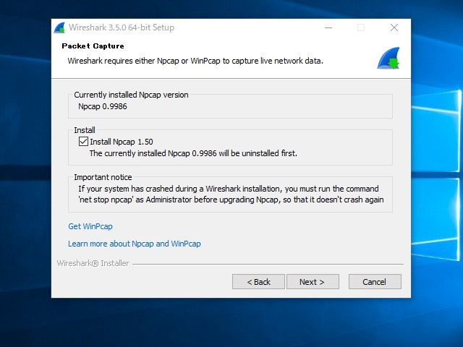Click the 'Packet Capture' heading
This screenshot has height=347, width=463.
click(x=93, y=46)
